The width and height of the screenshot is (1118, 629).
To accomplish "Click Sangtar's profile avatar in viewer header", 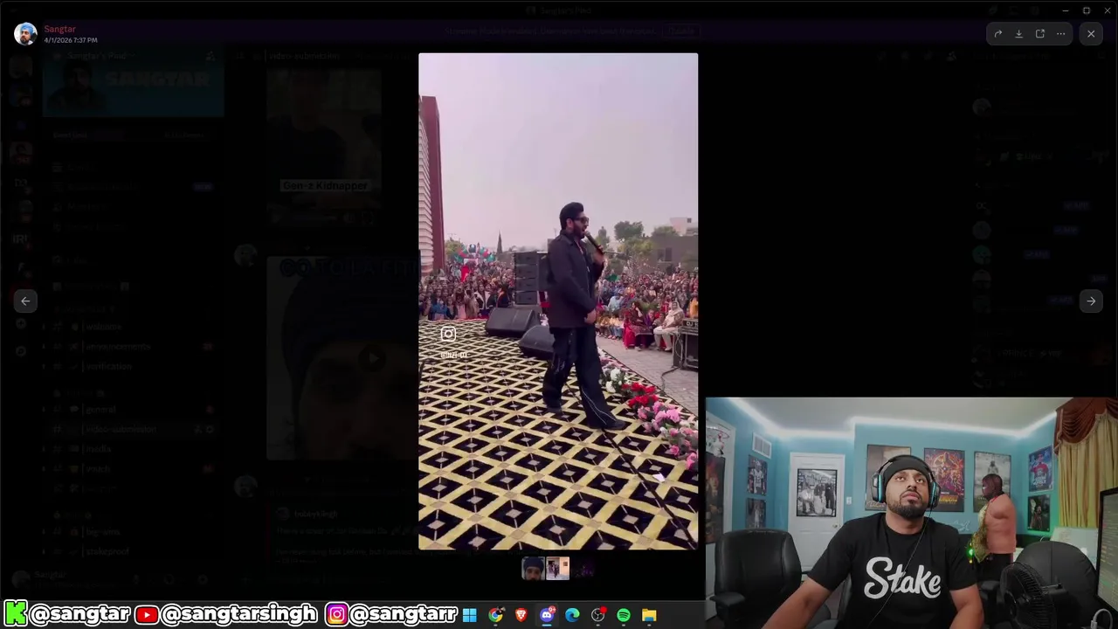I will click(25, 34).
